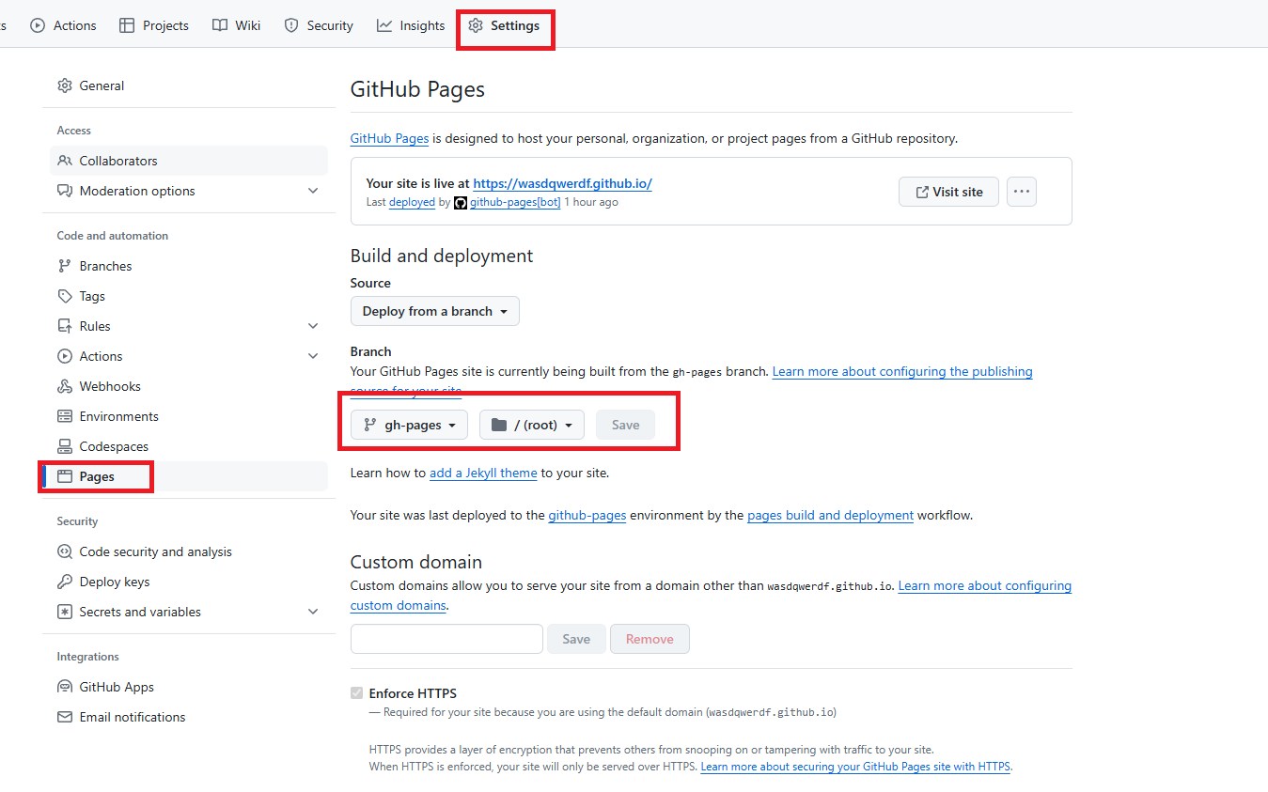
Task: Switch to the Insights tab
Action: (x=411, y=25)
